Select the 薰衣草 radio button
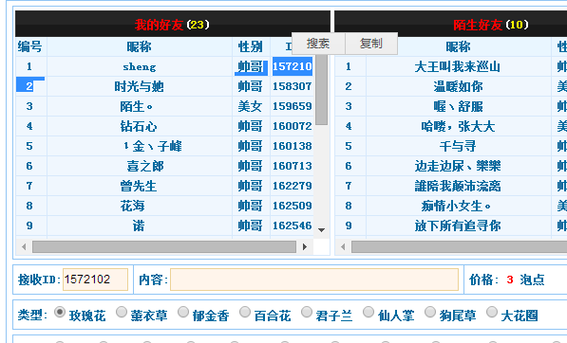Image resolution: width=567 pixels, height=343 pixels. (x=122, y=312)
